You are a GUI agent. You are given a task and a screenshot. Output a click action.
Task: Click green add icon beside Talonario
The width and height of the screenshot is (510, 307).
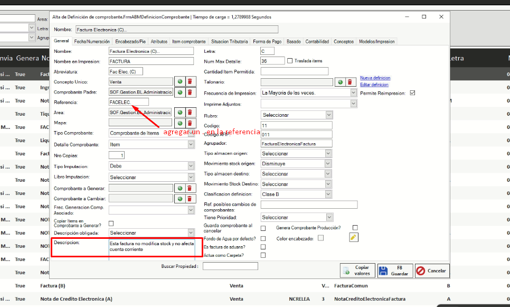pos(340,82)
